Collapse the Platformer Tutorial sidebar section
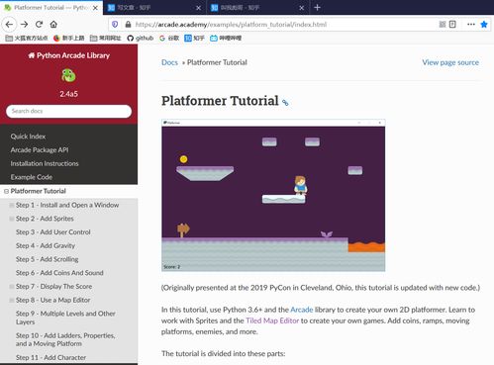The image size is (494, 365). (x=6, y=191)
